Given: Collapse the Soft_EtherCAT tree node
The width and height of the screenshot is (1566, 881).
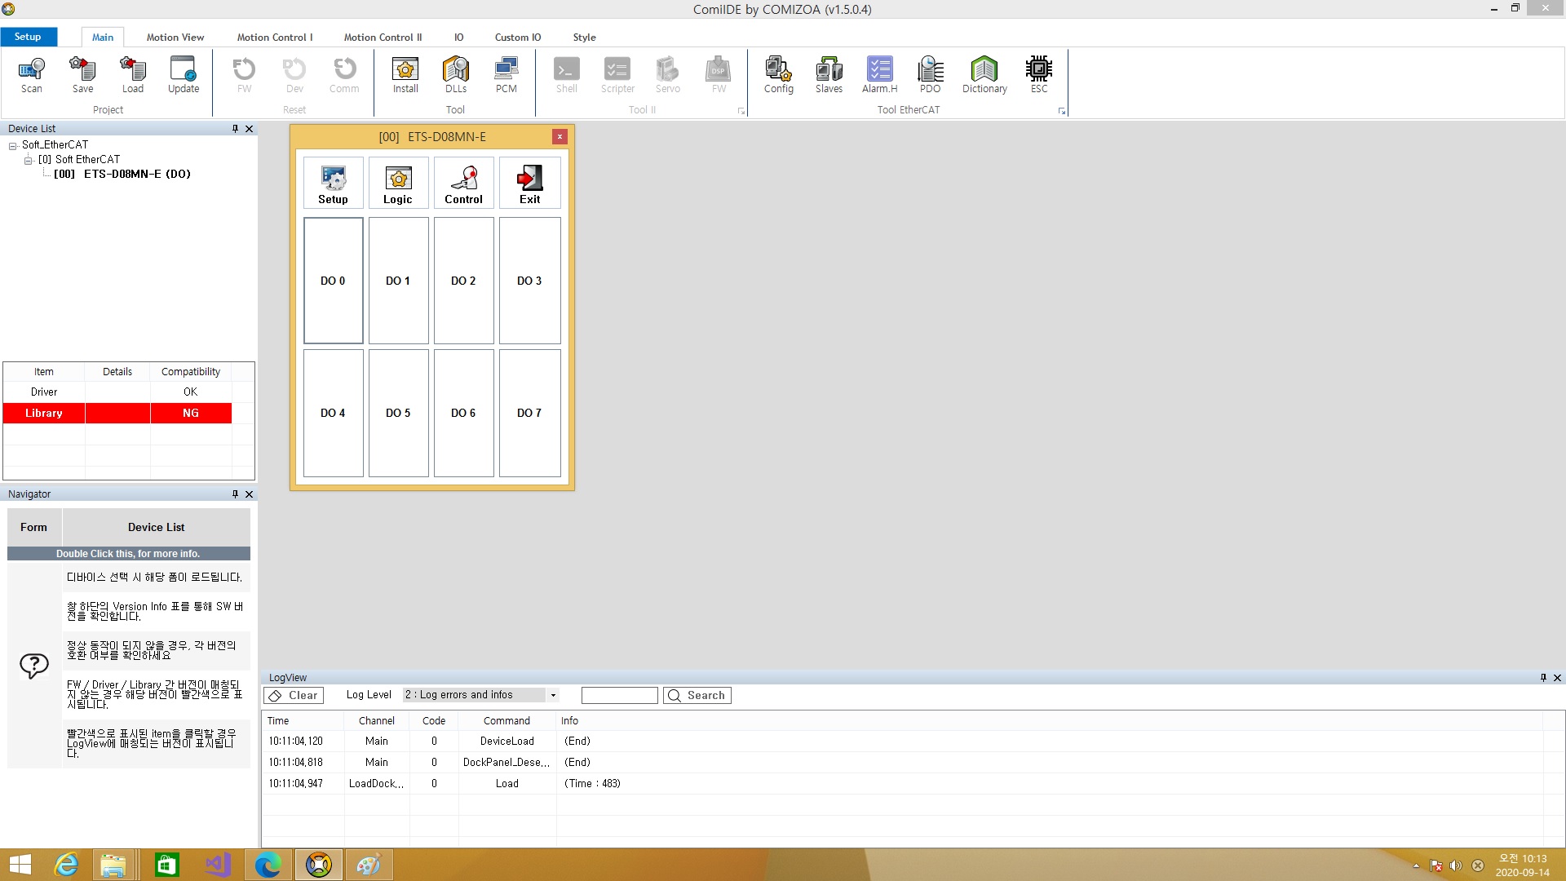Looking at the screenshot, I should coord(13,146).
